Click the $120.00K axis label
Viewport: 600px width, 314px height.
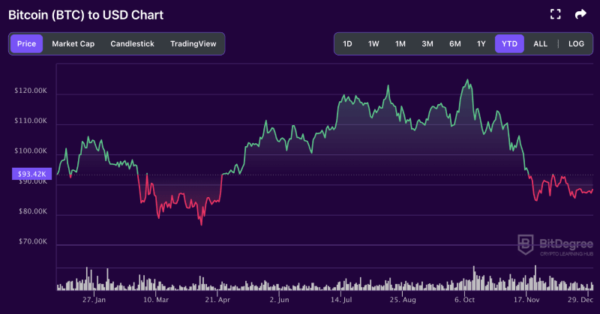(x=31, y=91)
